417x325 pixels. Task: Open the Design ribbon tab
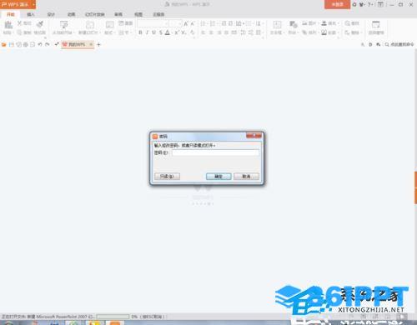[51, 14]
